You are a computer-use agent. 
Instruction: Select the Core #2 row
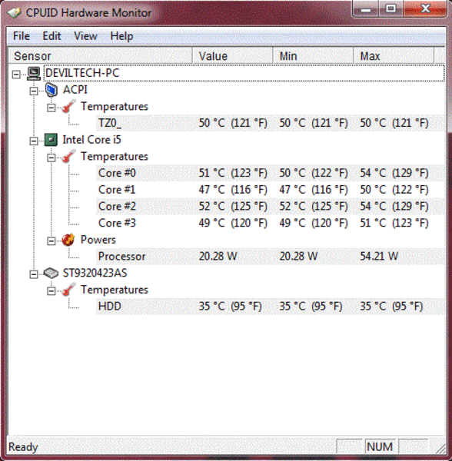[271, 206]
